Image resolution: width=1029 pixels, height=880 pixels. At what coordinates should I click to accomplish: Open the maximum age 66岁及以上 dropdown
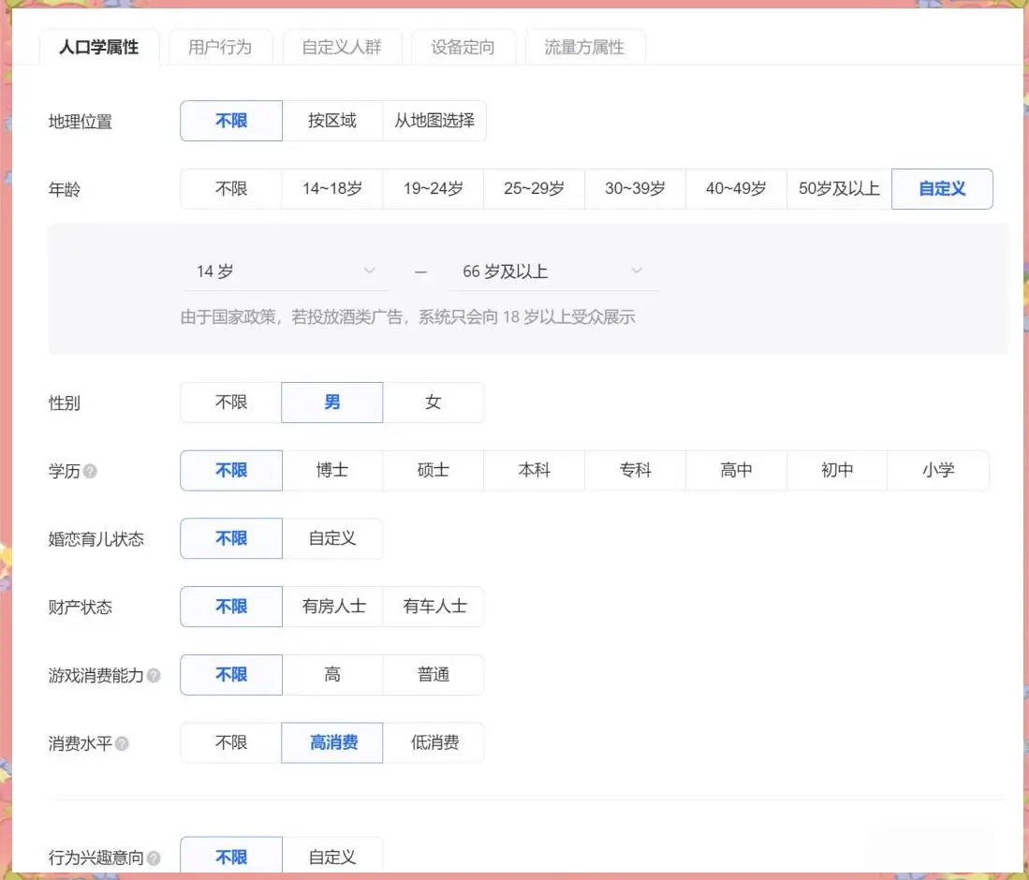click(552, 271)
